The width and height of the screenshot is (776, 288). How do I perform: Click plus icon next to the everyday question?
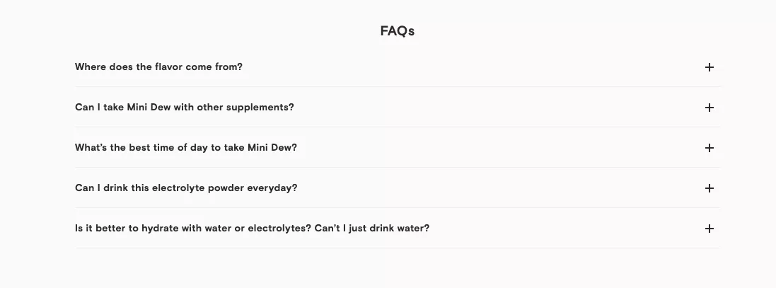(x=710, y=188)
